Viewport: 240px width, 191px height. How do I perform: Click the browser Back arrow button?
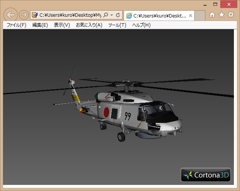tap(11, 15)
